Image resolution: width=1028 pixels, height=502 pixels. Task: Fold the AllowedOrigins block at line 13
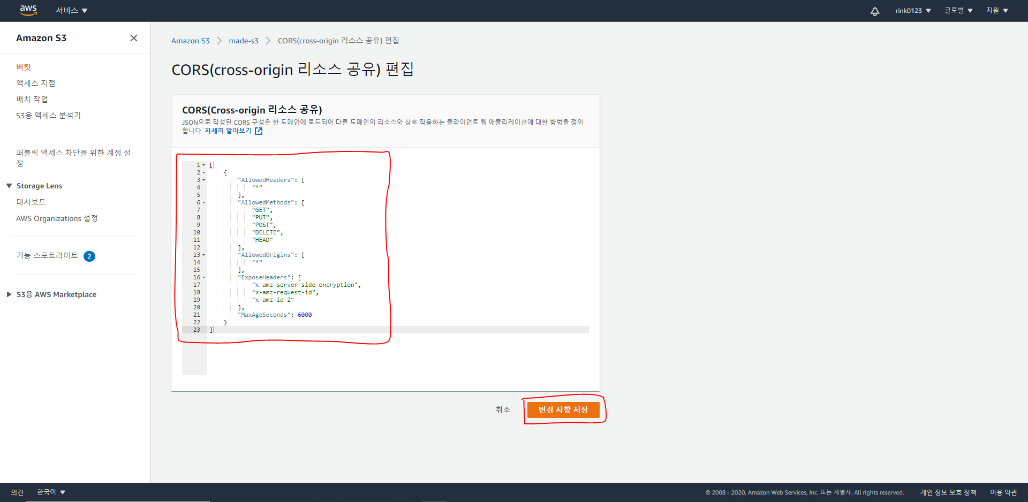coord(203,255)
